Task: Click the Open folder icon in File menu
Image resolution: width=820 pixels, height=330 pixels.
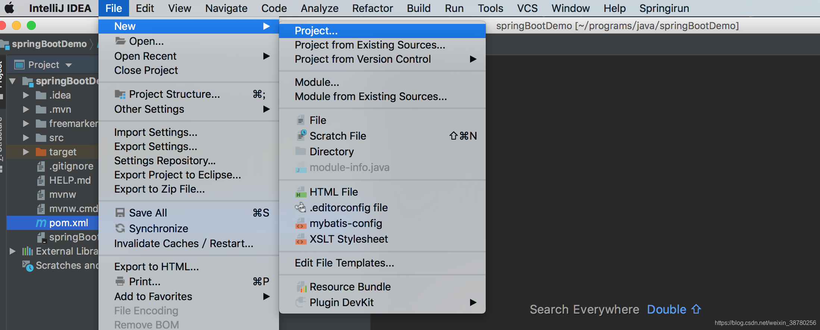Action: 120,41
